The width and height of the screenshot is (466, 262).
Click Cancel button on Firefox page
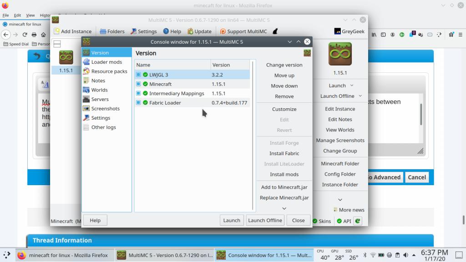417,177
